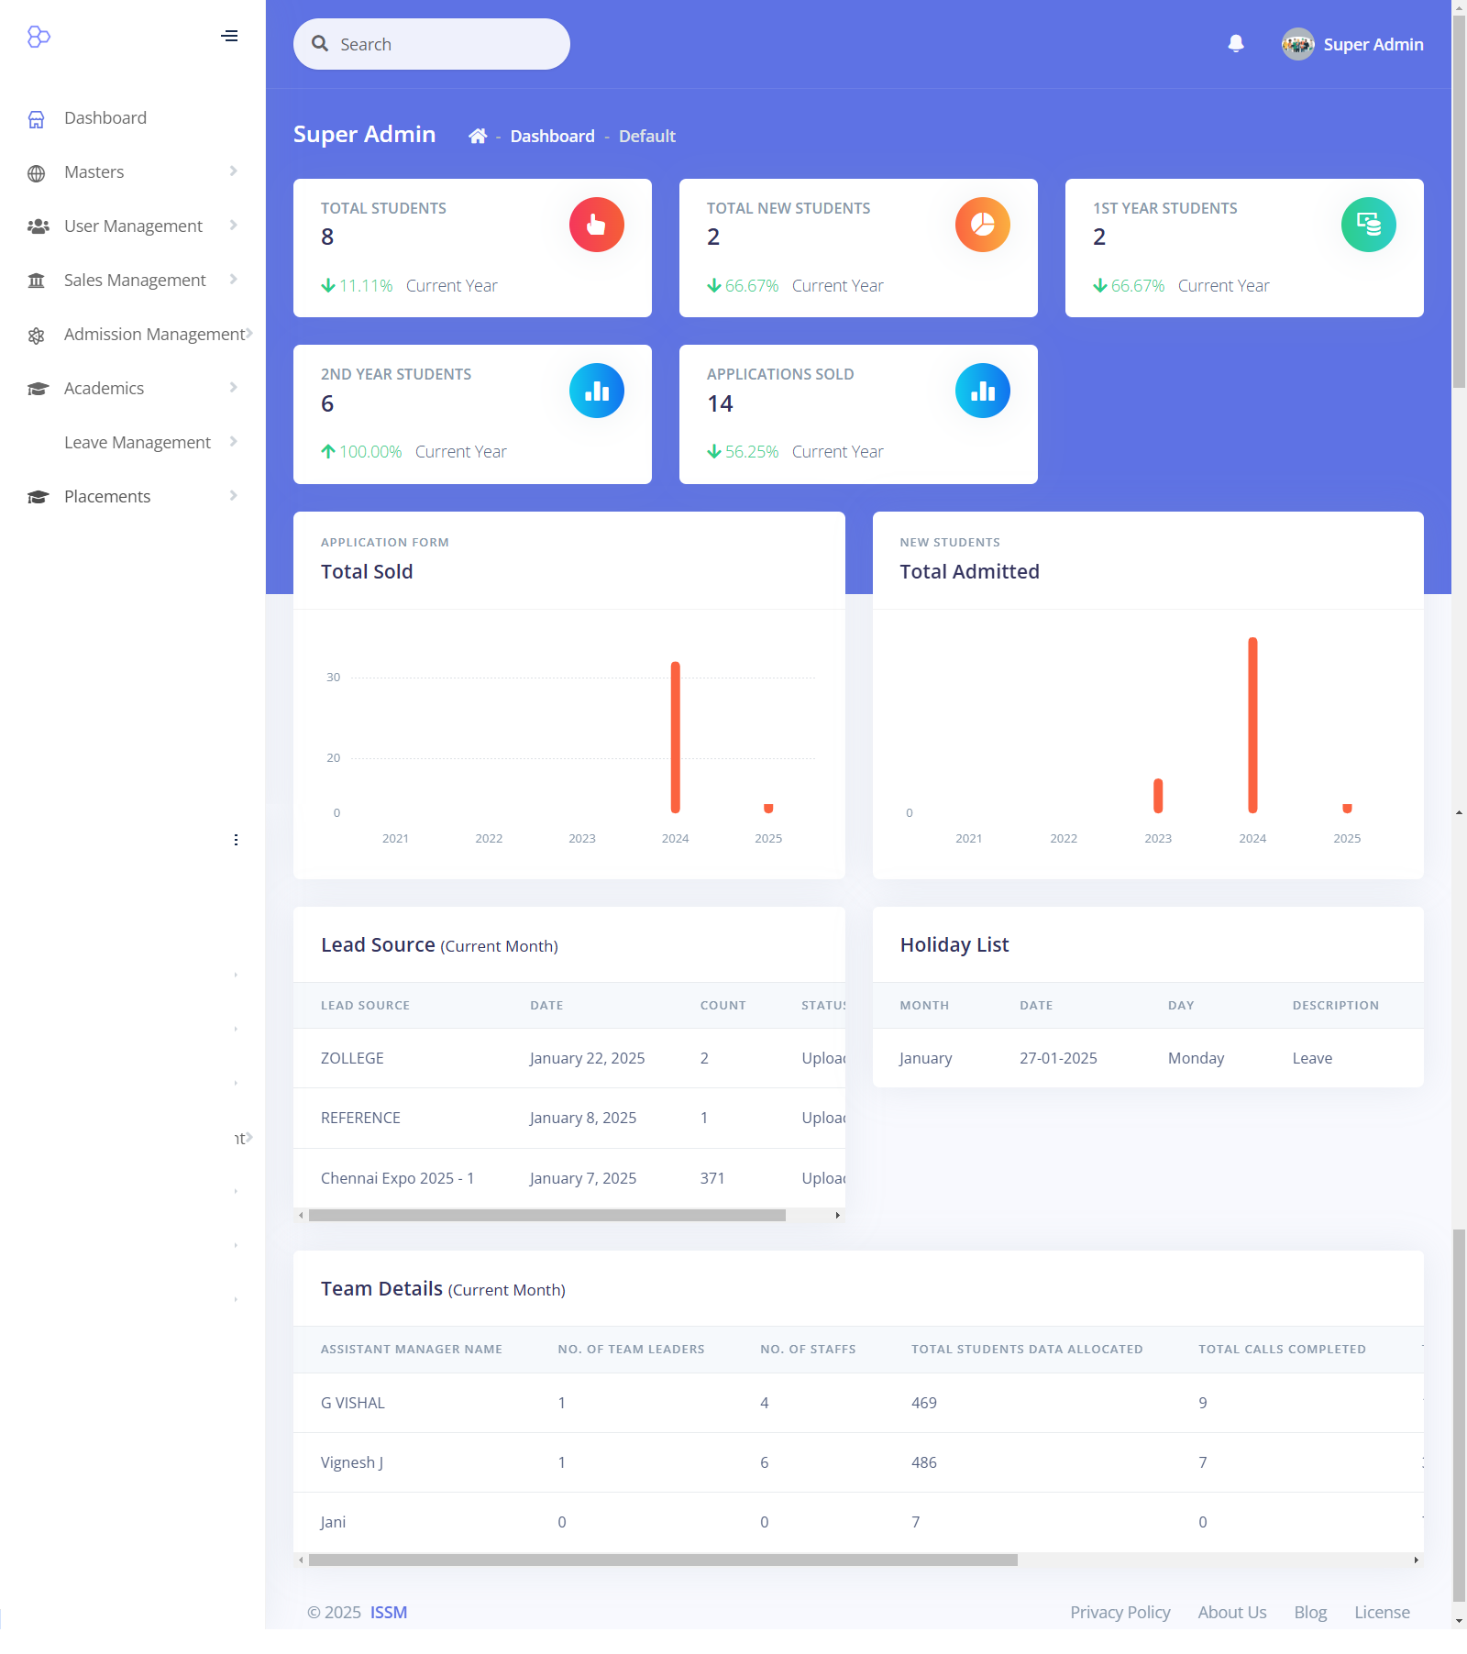This screenshot has height=1654, width=1467.
Task: Open the Dashboard sidebar item
Action: 133,117
